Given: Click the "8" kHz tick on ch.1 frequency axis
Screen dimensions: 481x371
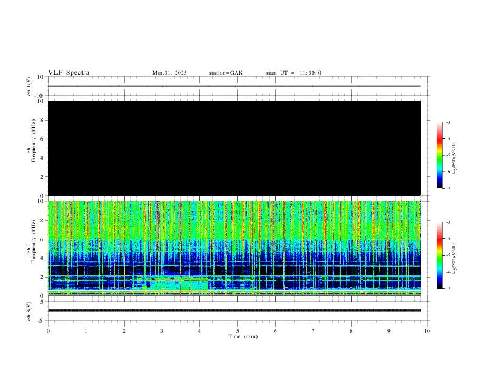Looking at the screenshot, I should [x=42, y=120].
